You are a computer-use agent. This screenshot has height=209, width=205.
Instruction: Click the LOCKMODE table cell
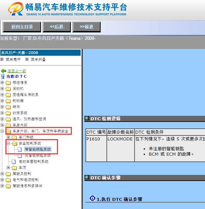(121, 149)
